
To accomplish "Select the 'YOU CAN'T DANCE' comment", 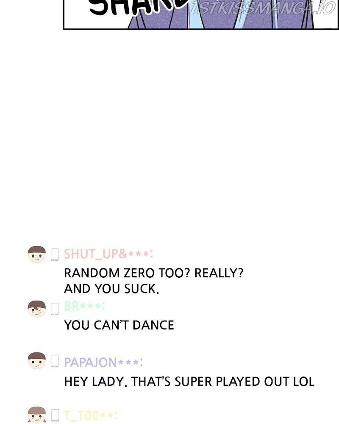I will pos(119,325).
